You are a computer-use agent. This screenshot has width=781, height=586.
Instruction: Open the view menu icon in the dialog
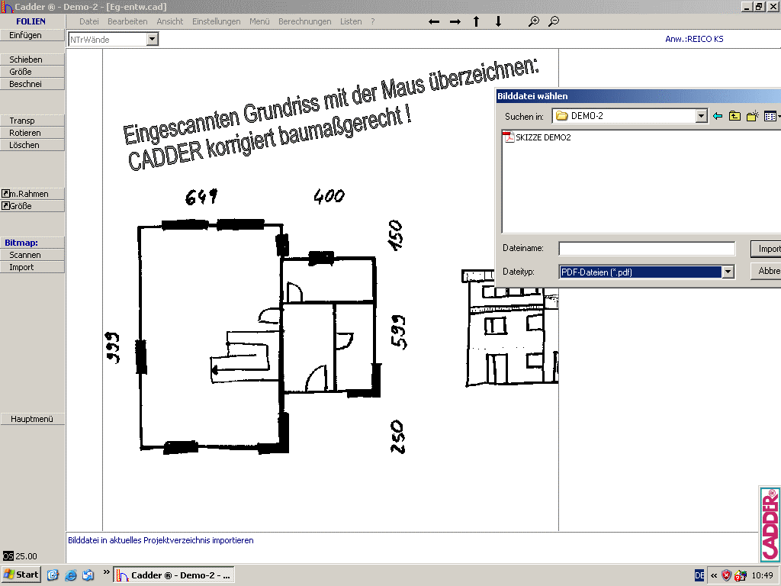[772, 116]
